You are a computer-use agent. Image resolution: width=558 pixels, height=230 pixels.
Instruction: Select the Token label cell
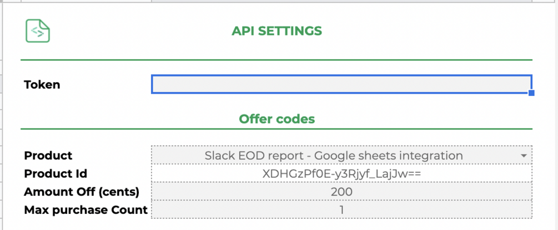pos(42,85)
